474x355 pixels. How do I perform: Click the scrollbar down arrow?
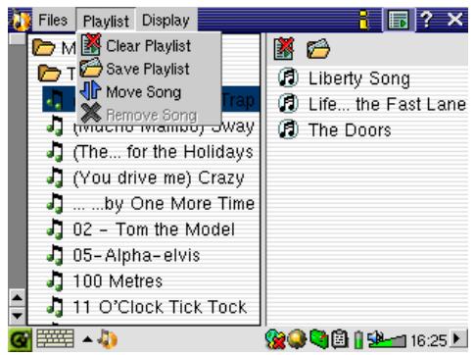point(18,316)
